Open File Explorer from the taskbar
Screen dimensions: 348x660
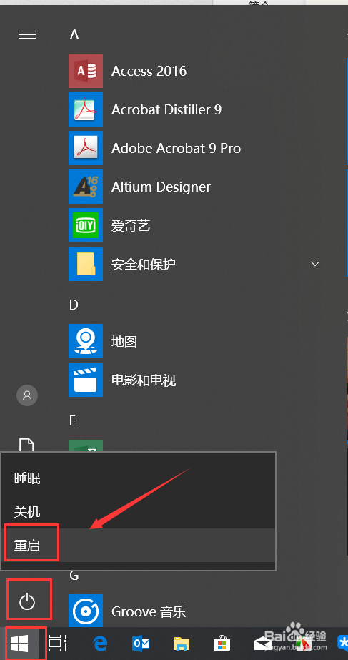coord(182,644)
